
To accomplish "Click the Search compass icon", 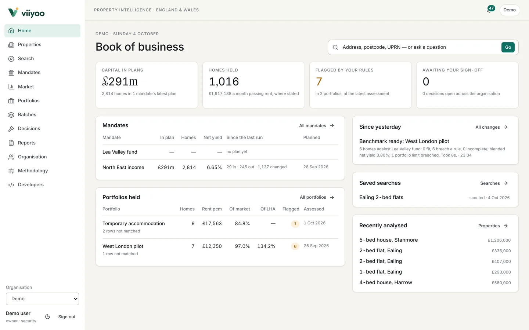I will (11, 59).
